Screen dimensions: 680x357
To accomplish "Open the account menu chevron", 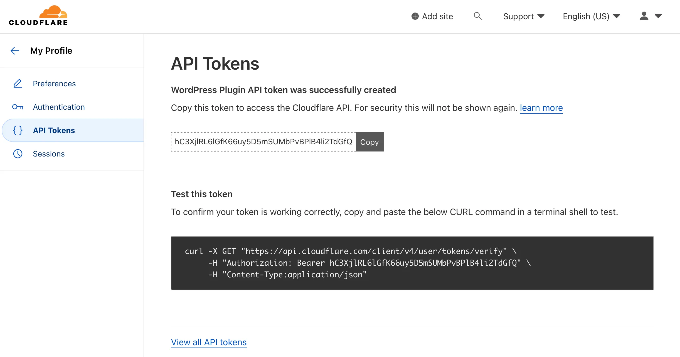I will (x=658, y=16).
